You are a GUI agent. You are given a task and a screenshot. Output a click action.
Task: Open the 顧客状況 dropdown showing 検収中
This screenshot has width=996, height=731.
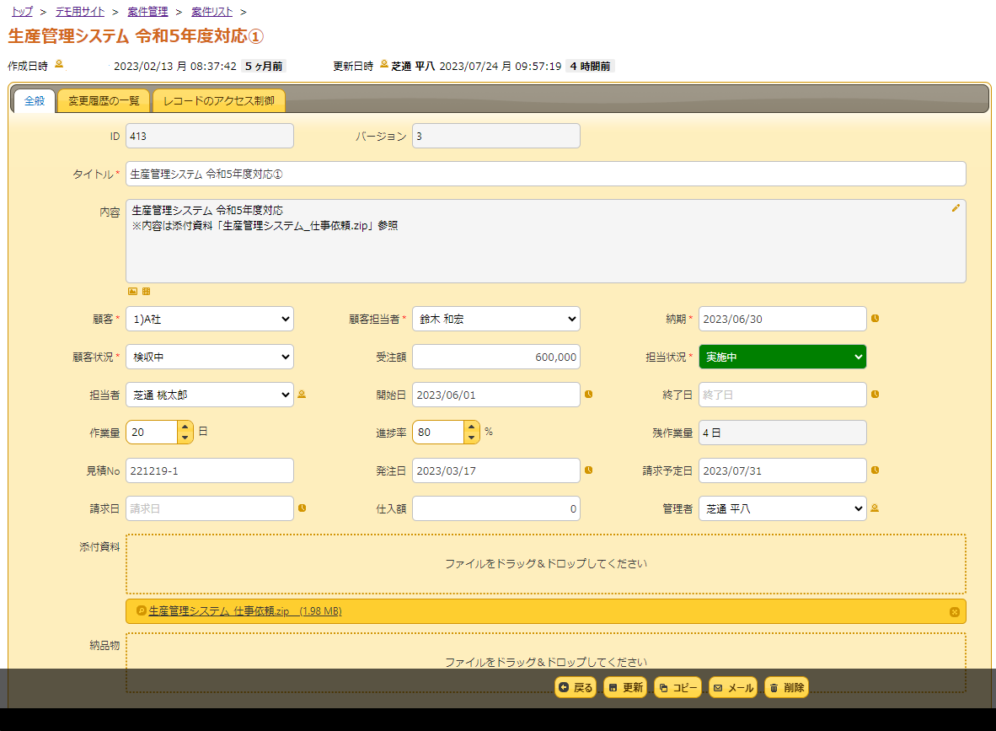click(x=210, y=357)
